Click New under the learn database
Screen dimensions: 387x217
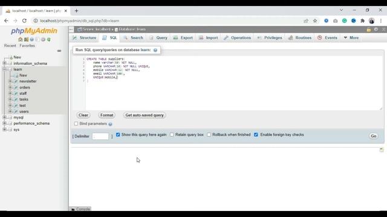[x=23, y=75]
